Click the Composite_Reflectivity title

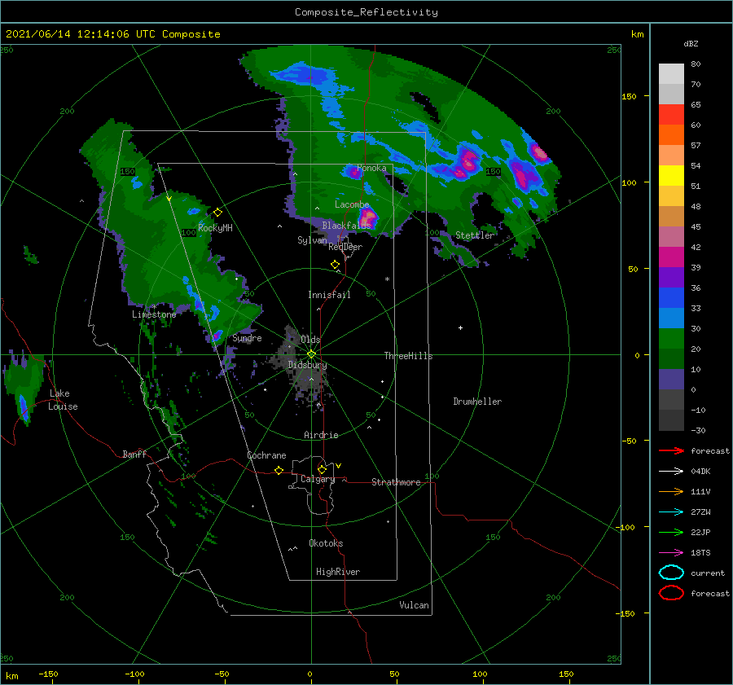point(366,12)
